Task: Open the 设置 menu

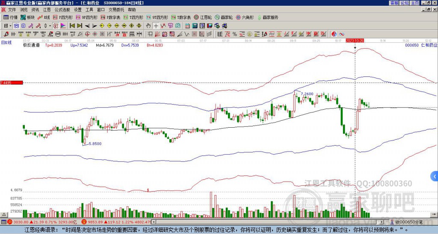Action: click(x=78, y=10)
